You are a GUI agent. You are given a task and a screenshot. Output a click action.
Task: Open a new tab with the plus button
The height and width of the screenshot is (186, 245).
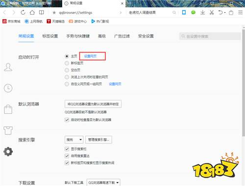pyautogui.click(x=130, y=3)
